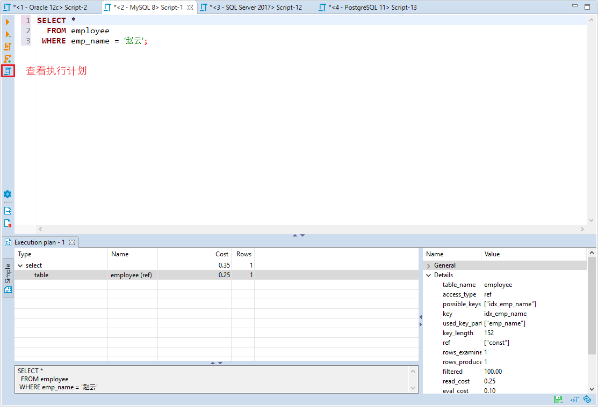Click the arrows between editor and results
Image resolution: width=598 pixels, height=407 pixels.
[x=299, y=235]
